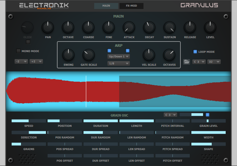Open the -2 pitch bend dropdown

tap(21, 61)
